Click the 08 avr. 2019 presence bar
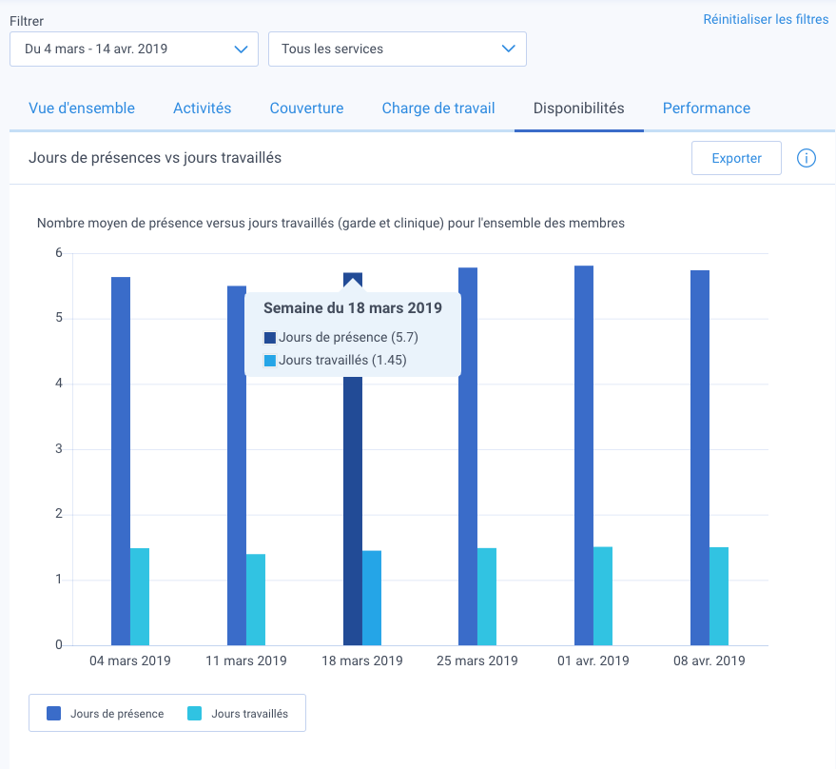 pos(700,458)
